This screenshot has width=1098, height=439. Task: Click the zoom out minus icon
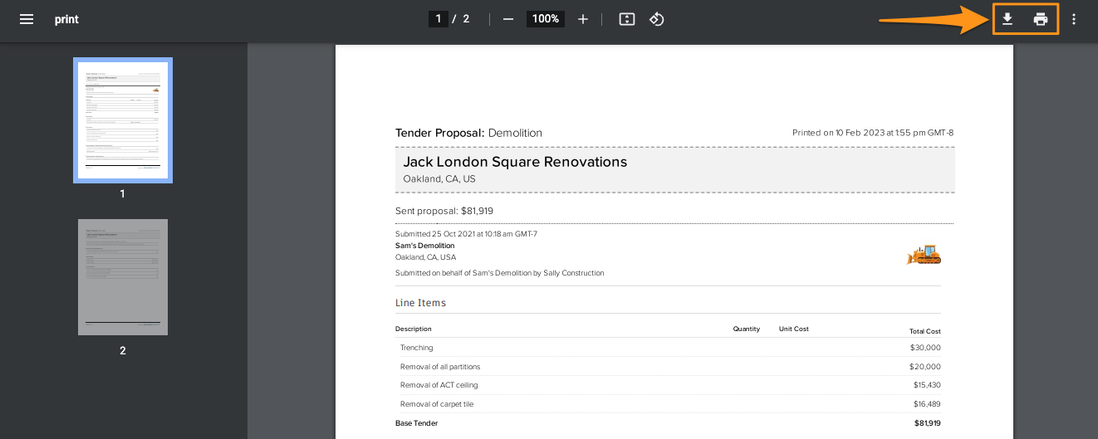coord(508,19)
